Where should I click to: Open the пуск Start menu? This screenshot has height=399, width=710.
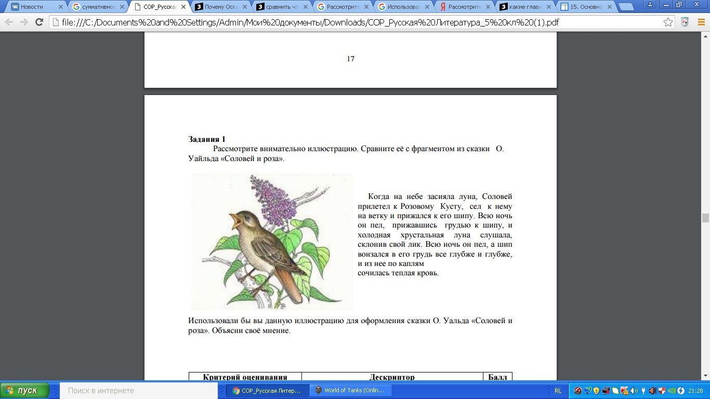click(25, 391)
